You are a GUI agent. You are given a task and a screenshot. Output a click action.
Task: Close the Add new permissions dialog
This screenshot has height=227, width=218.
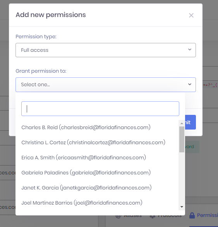pyautogui.click(x=191, y=15)
